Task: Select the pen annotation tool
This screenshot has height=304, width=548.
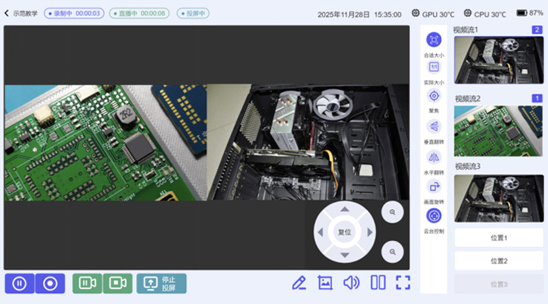Action: pos(299,283)
